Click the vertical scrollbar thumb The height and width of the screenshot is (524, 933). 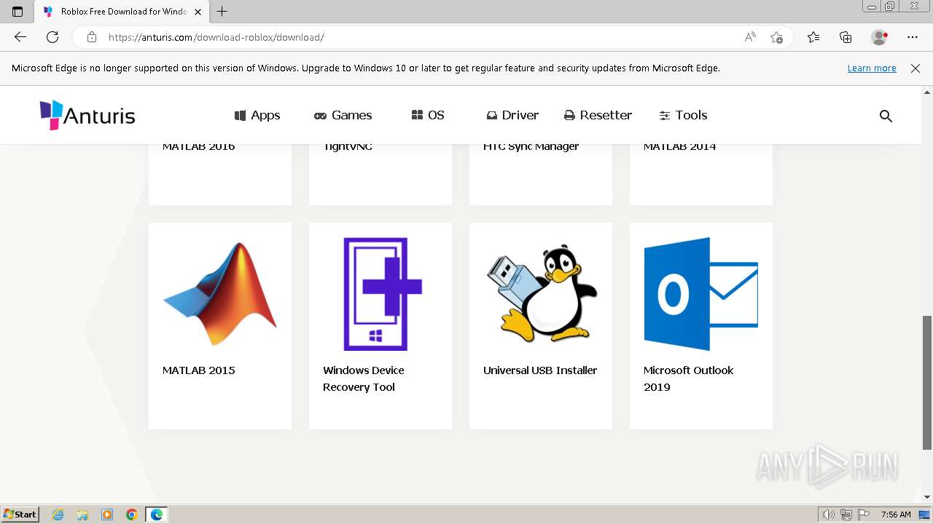tap(927, 383)
